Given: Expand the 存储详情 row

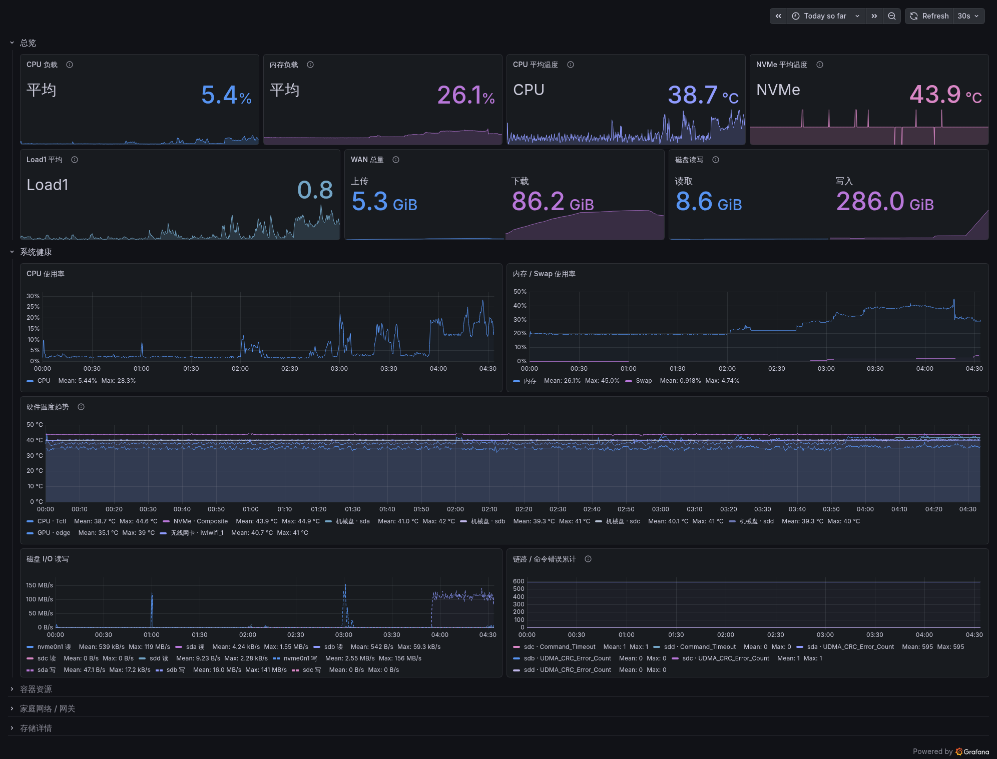Looking at the screenshot, I should pos(36,728).
